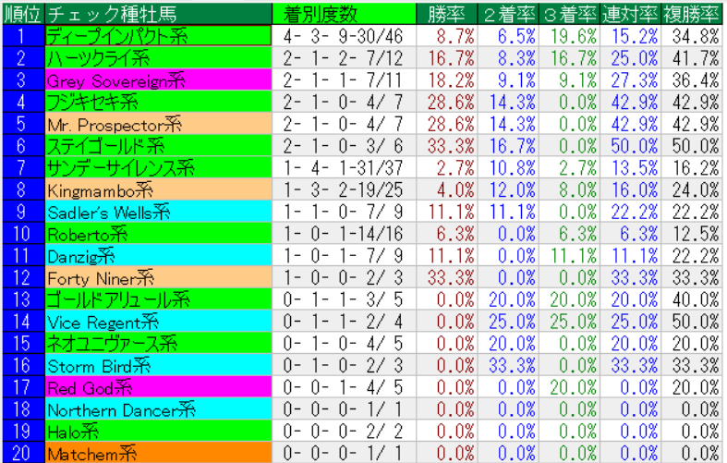Click the 勝率 column header
This screenshot has height=463, width=727.
(x=446, y=13)
